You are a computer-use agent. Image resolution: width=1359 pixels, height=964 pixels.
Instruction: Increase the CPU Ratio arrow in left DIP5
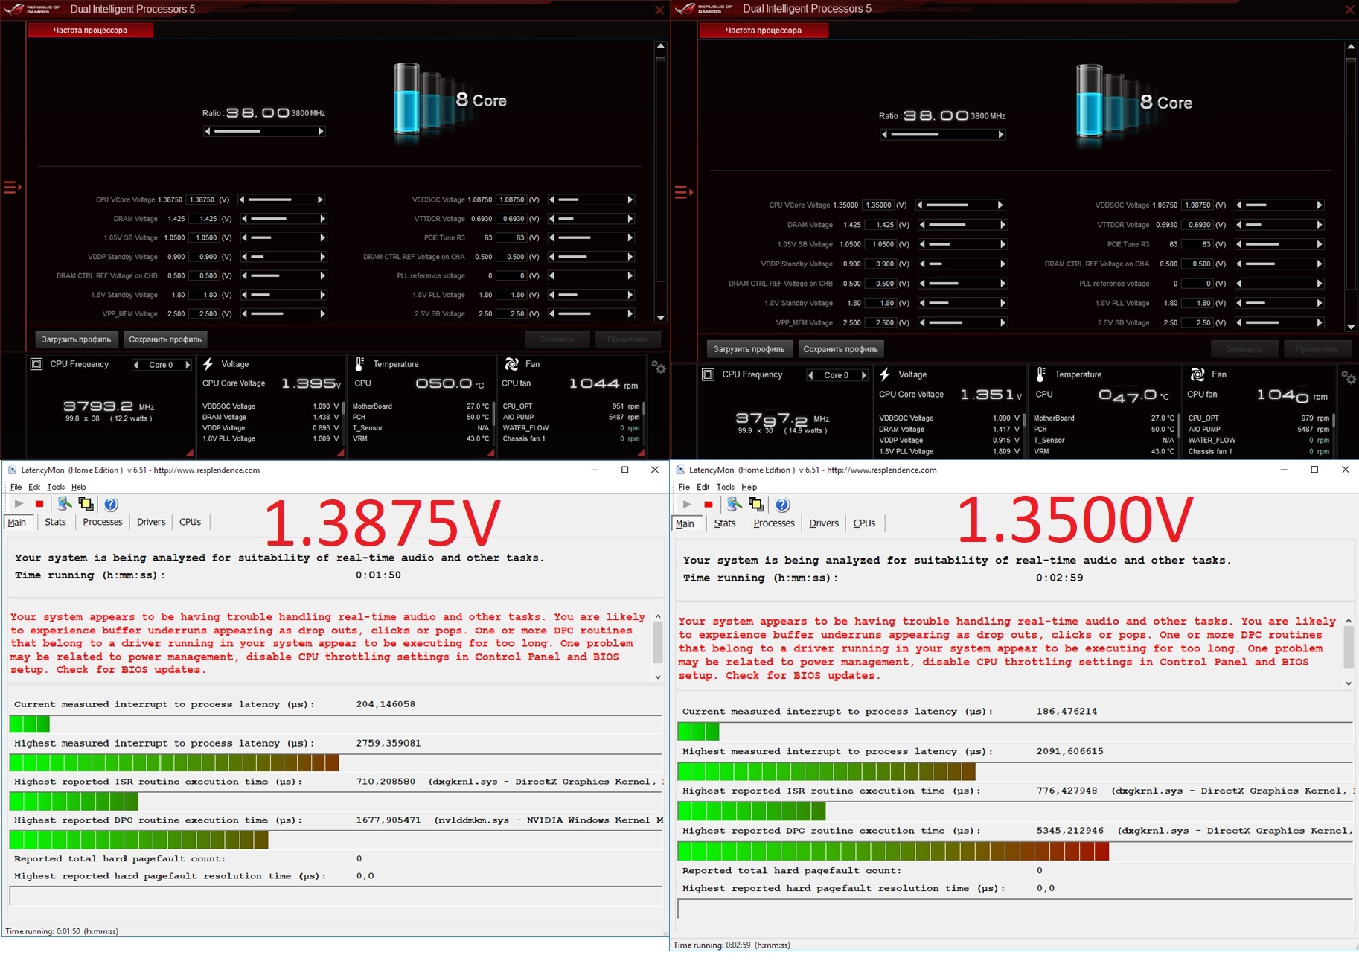click(321, 132)
